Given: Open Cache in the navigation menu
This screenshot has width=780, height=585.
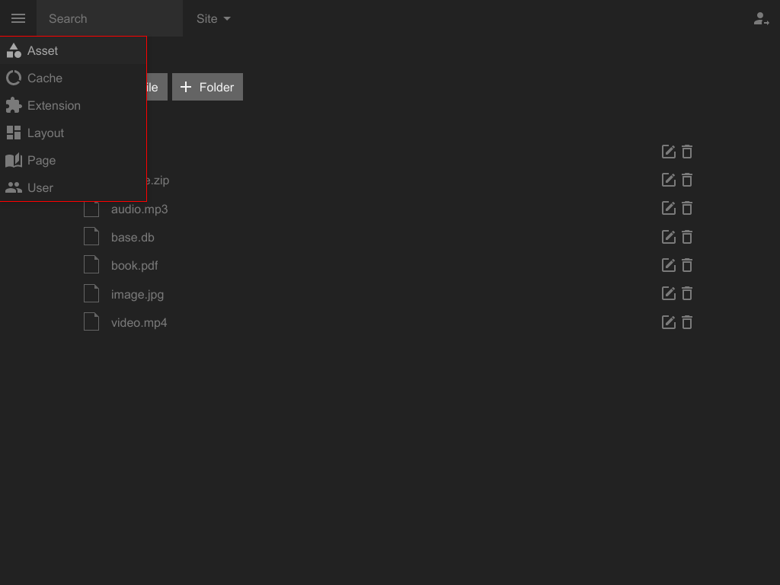Looking at the screenshot, I should tap(44, 78).
